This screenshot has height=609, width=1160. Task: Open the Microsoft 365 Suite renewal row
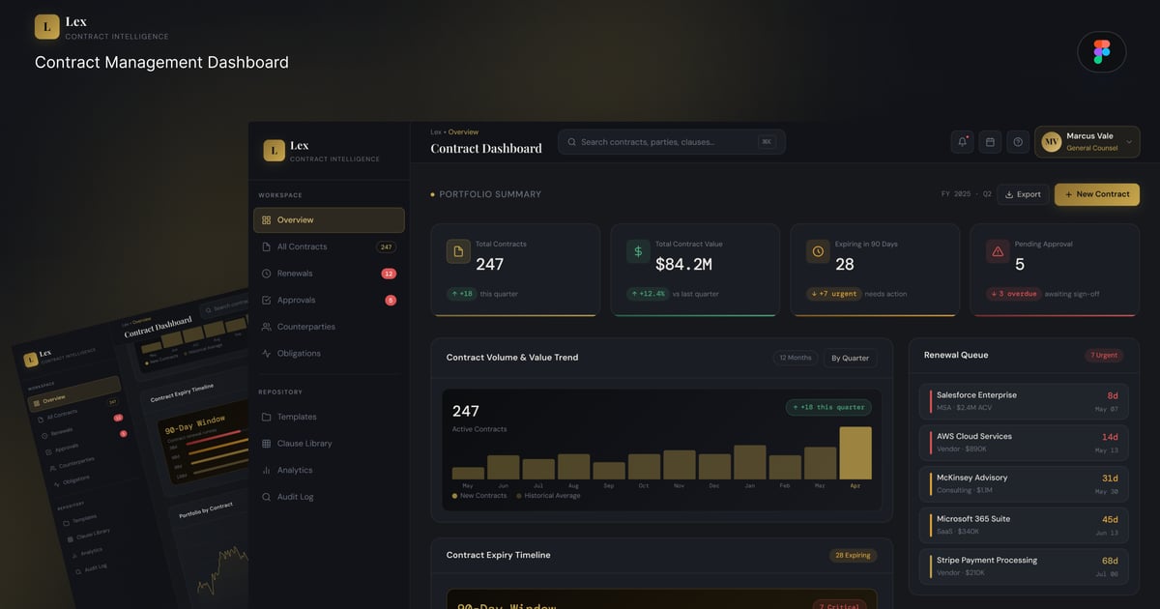[x=1024, y=525]
